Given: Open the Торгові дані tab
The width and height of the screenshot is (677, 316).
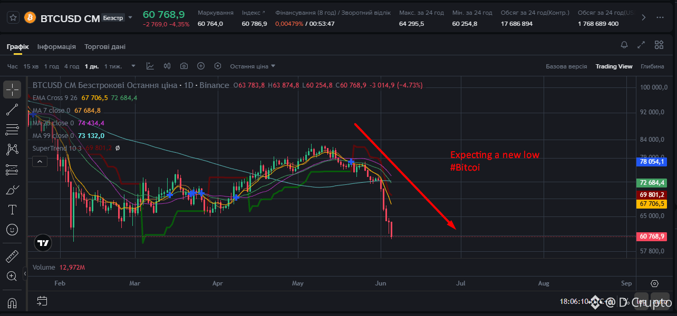Looking at the screenshot, I should pos(105,46).
